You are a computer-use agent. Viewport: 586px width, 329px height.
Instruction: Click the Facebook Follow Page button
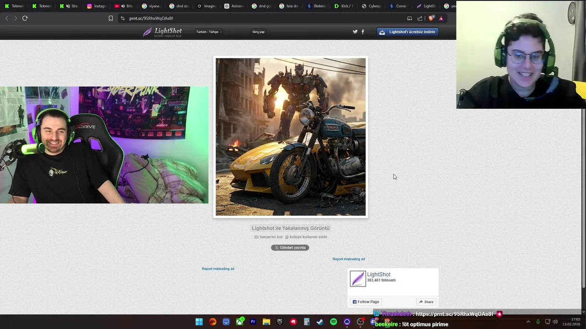[x=366, y=302]
